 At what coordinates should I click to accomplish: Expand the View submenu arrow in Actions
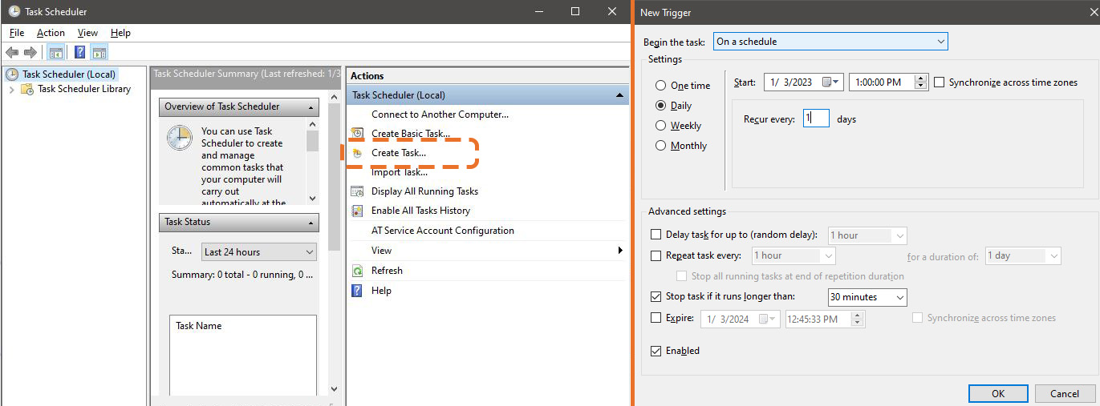pyautogui.click(x=620, y=251)
